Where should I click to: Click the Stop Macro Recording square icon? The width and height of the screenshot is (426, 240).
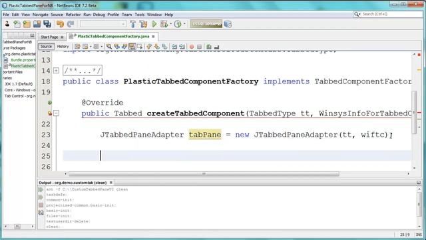(x=199, y=47)
